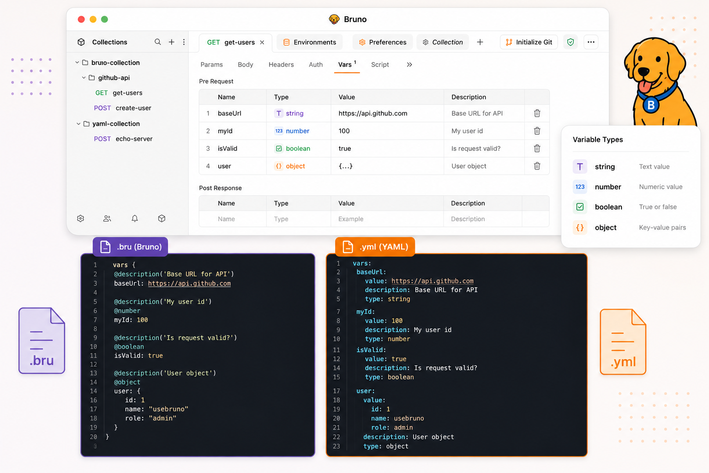Viewport: 709px width, 473px height.
Task: Open the Environments tab
Action: (x=309, y=42)
